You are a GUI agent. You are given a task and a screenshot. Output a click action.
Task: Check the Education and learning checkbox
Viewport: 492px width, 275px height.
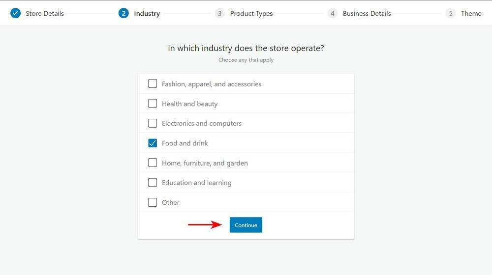(153, 182)
